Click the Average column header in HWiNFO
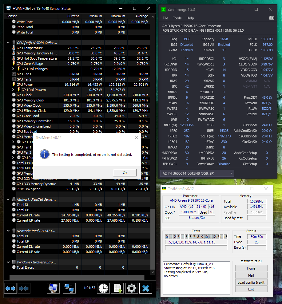The width and height of the screenshot is (282, 304). pos(139,16)
